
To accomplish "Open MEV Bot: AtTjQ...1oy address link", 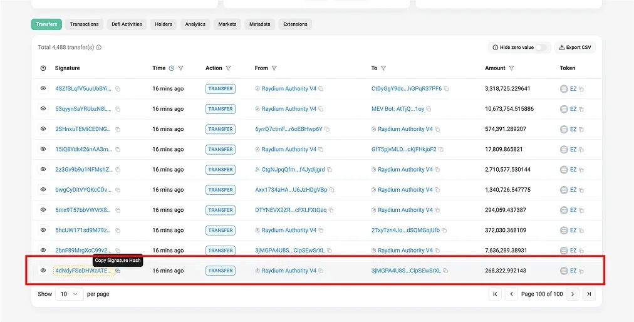I will (x=398, y=109).
